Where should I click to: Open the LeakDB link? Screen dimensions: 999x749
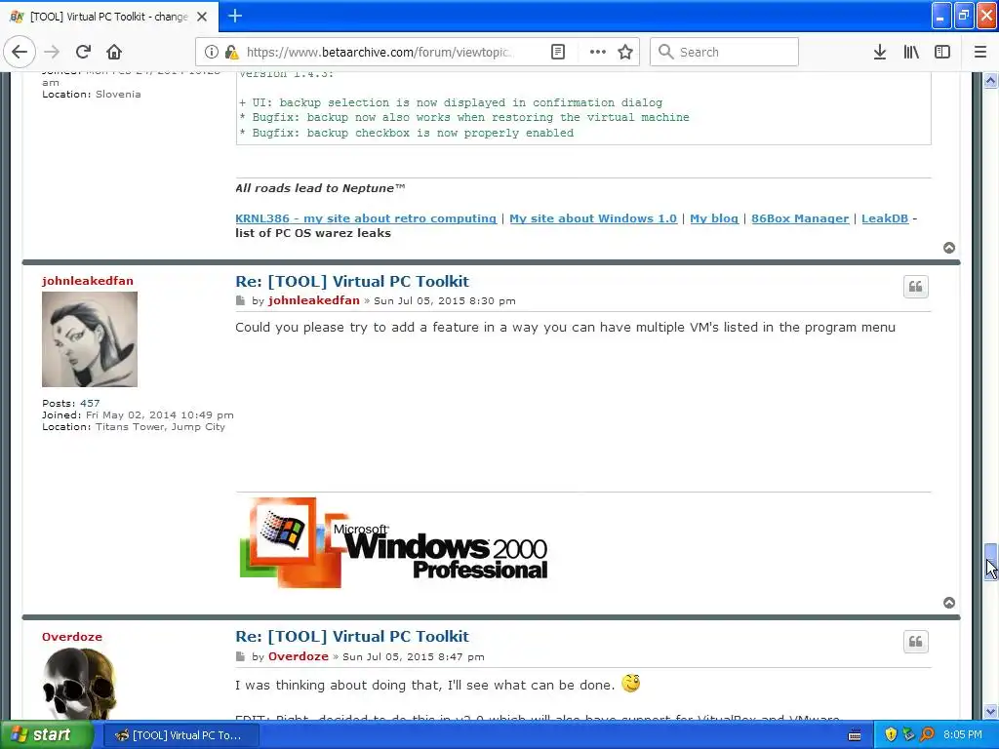click(x=885, y=218)
